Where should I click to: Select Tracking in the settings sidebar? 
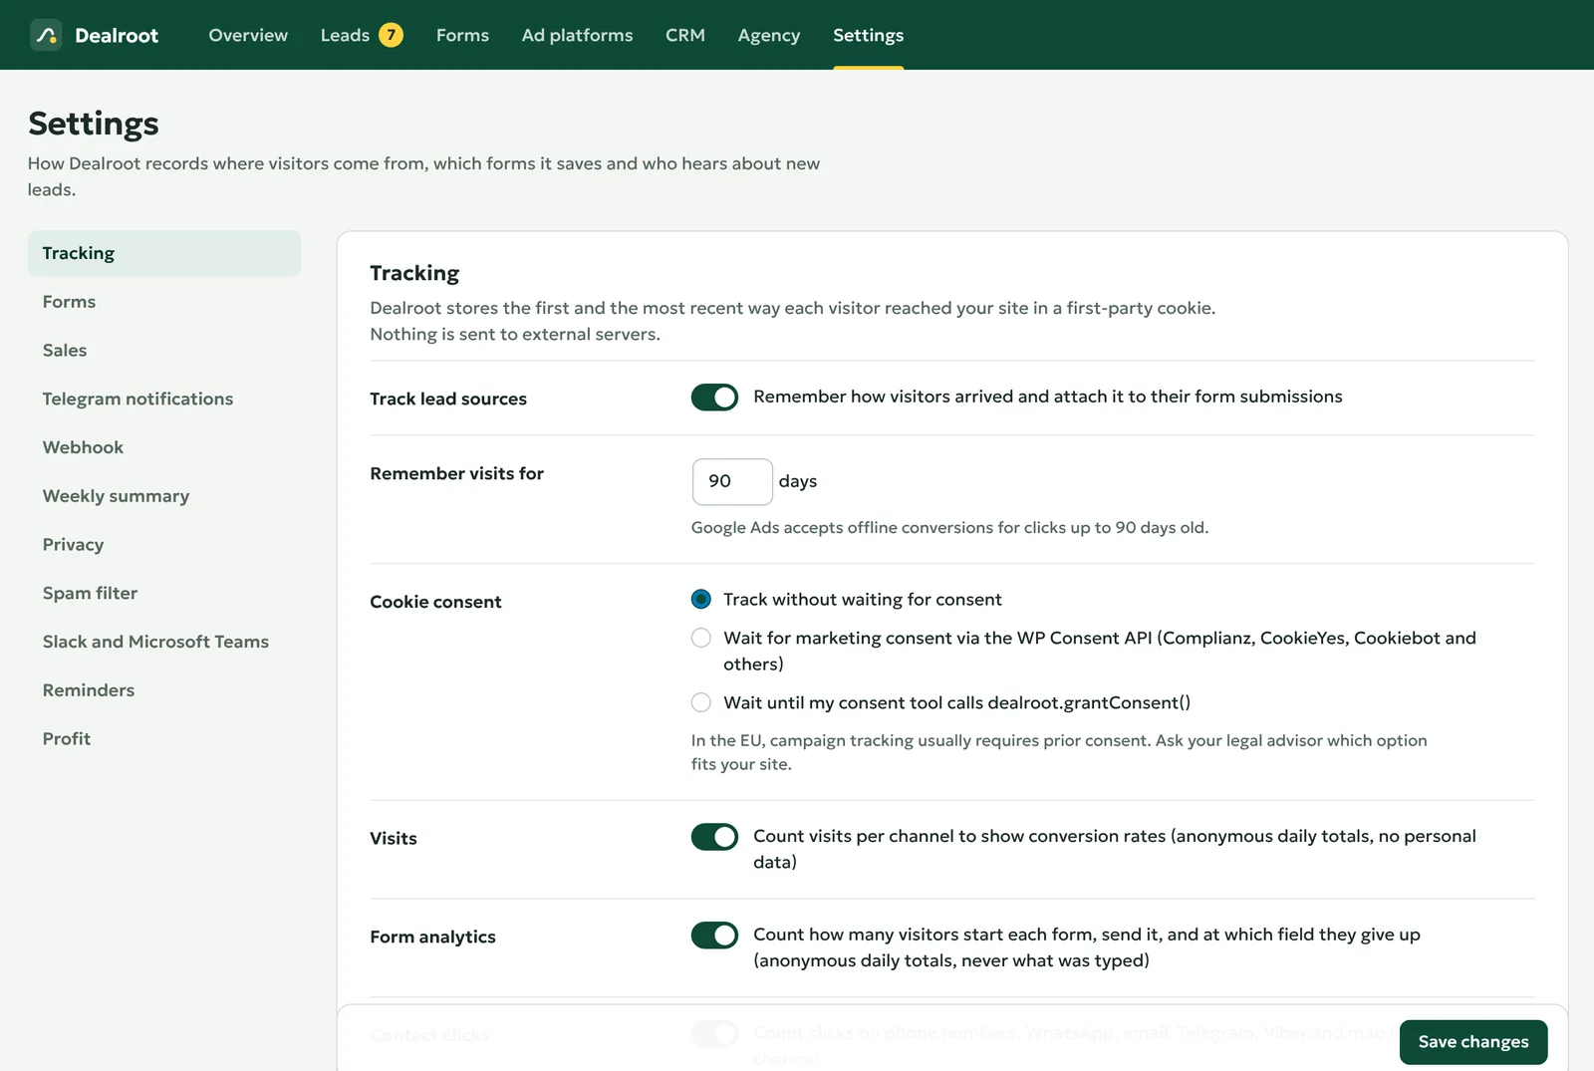[164, 253]
